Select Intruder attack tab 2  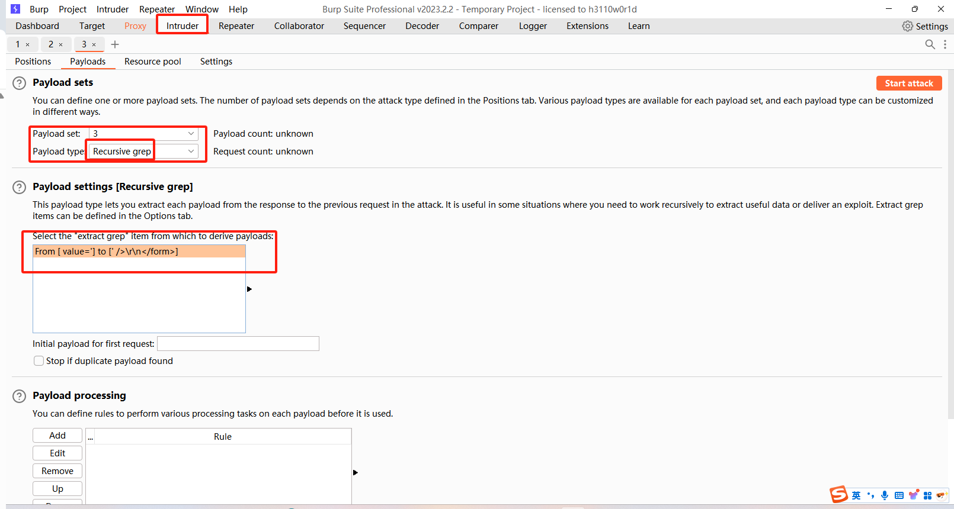(x=51, y=44)
